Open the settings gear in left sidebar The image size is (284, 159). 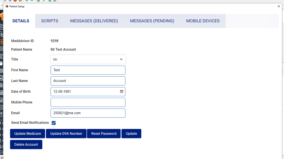point(2,107)
